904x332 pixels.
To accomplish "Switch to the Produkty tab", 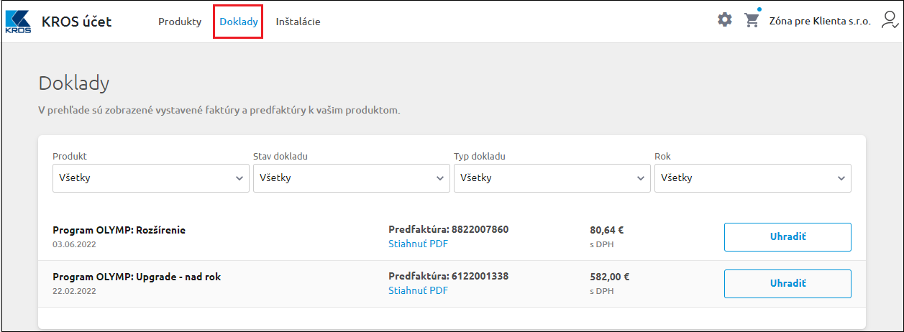I will (x=180, y=22).
